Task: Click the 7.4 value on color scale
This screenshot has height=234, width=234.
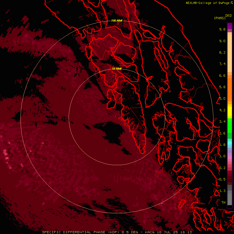Action: [222, 64]
